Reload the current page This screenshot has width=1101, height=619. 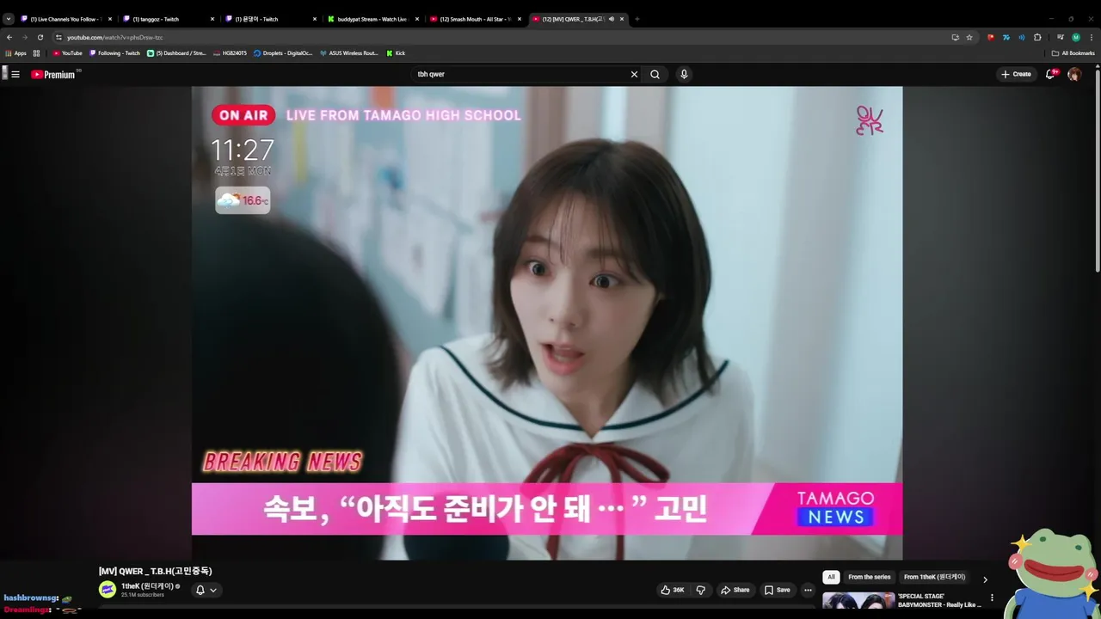(40, 38)
